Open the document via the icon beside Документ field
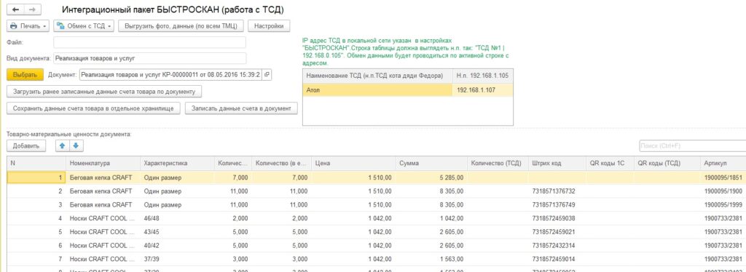This screenshot has height=272, width=746. tap(267, 74)
